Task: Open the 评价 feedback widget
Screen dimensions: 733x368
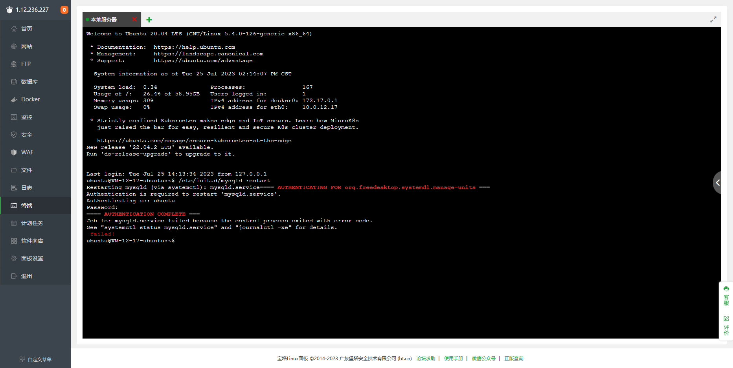Action: (726, 326)
